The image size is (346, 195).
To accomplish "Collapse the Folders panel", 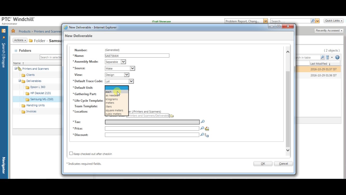I will 16,50.
